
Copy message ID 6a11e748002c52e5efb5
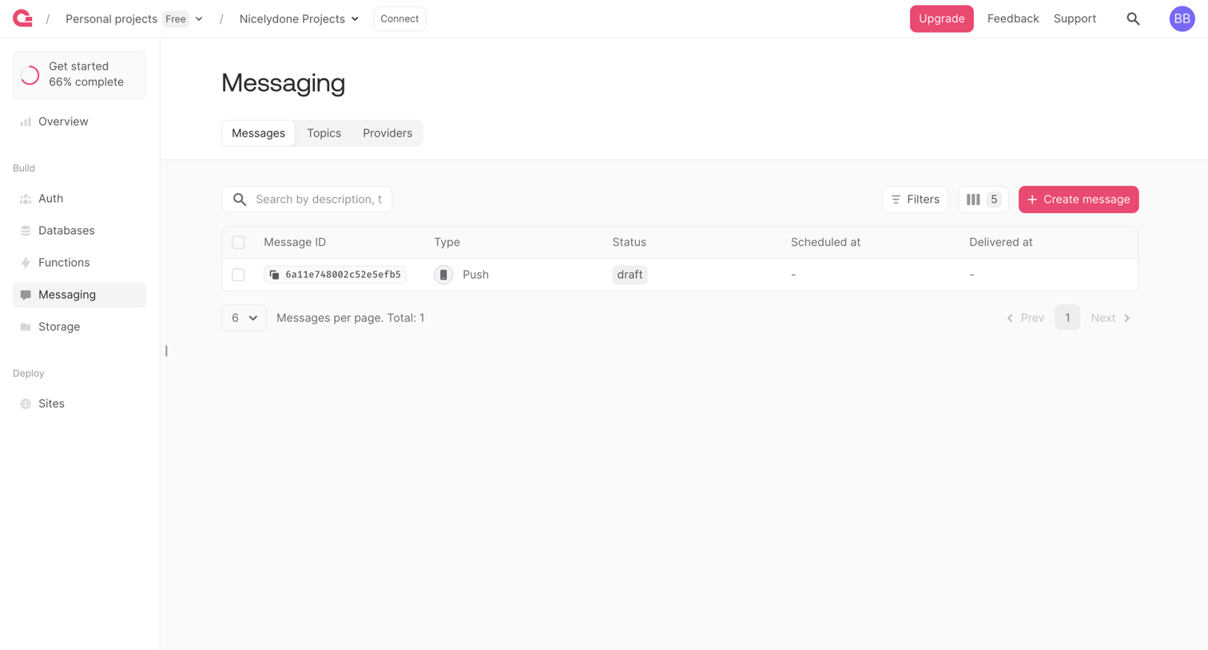(x=274, y=275)
